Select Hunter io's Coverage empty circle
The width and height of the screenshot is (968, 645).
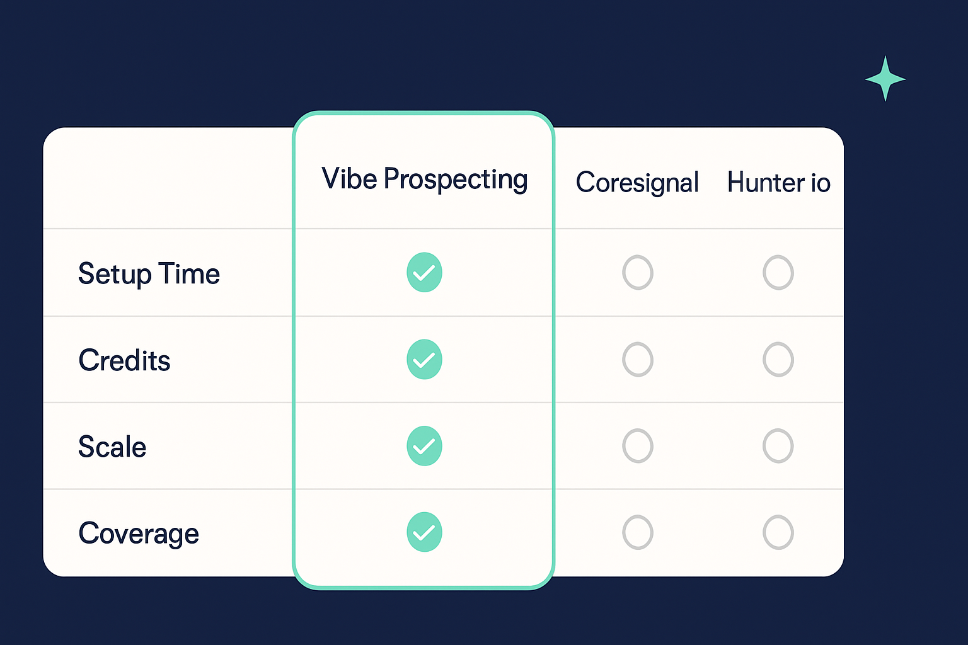(778, 532)
